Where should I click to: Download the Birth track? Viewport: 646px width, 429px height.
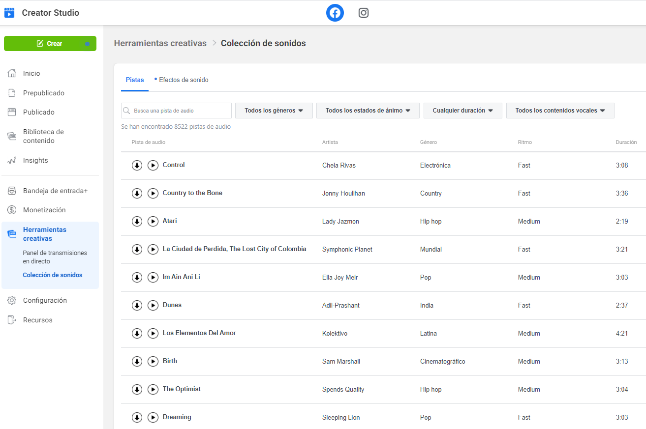137,362
